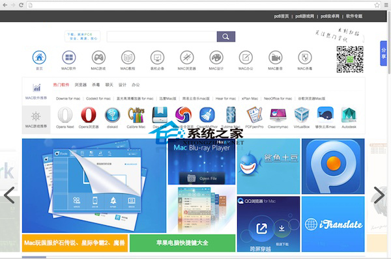Viewport: 391px width, 259px height.
Task: Show the next carousel slide
Action: point(379,195)
